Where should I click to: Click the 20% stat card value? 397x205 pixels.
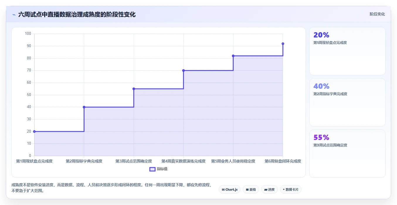click(x=321, y=35)
